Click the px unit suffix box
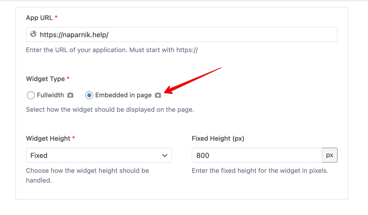368x215 pixels. (330, 155)
